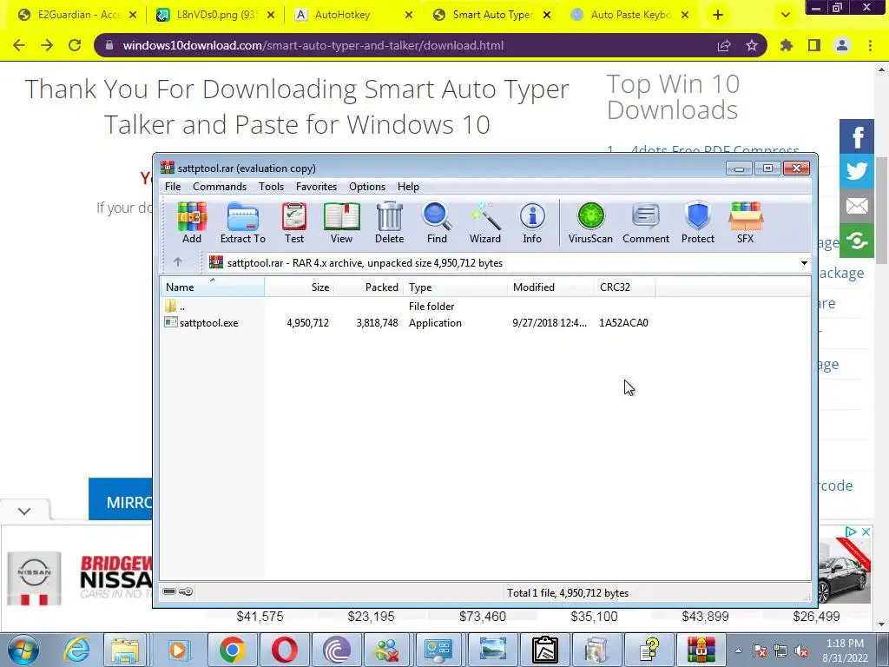Expand the archive path dropdown arrow
This screenshot has height=667, width=889.
click(804, 262)
